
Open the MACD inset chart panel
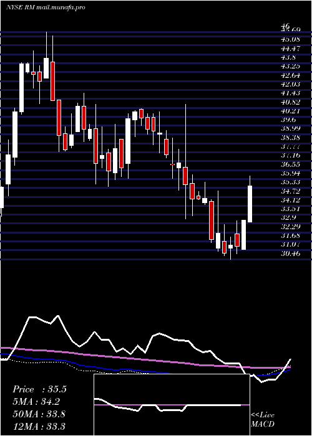[x=172, y=405]
